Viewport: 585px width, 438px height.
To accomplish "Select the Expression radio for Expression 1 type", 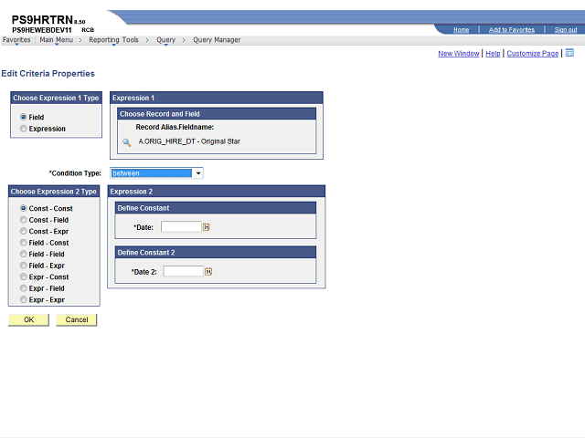I will point(24,129).
